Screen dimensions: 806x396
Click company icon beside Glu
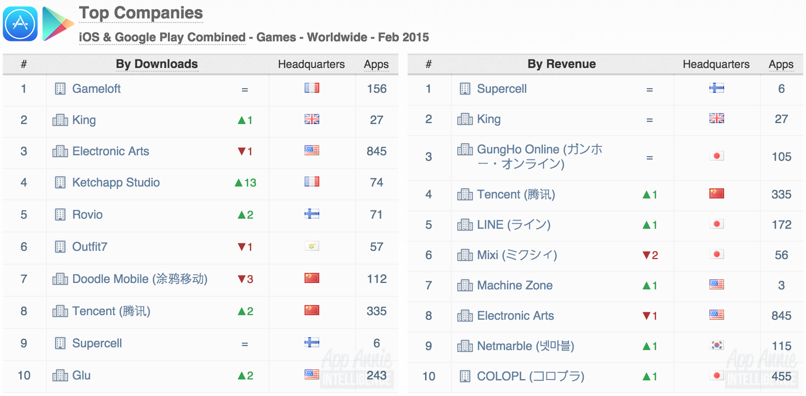point(60,375)
